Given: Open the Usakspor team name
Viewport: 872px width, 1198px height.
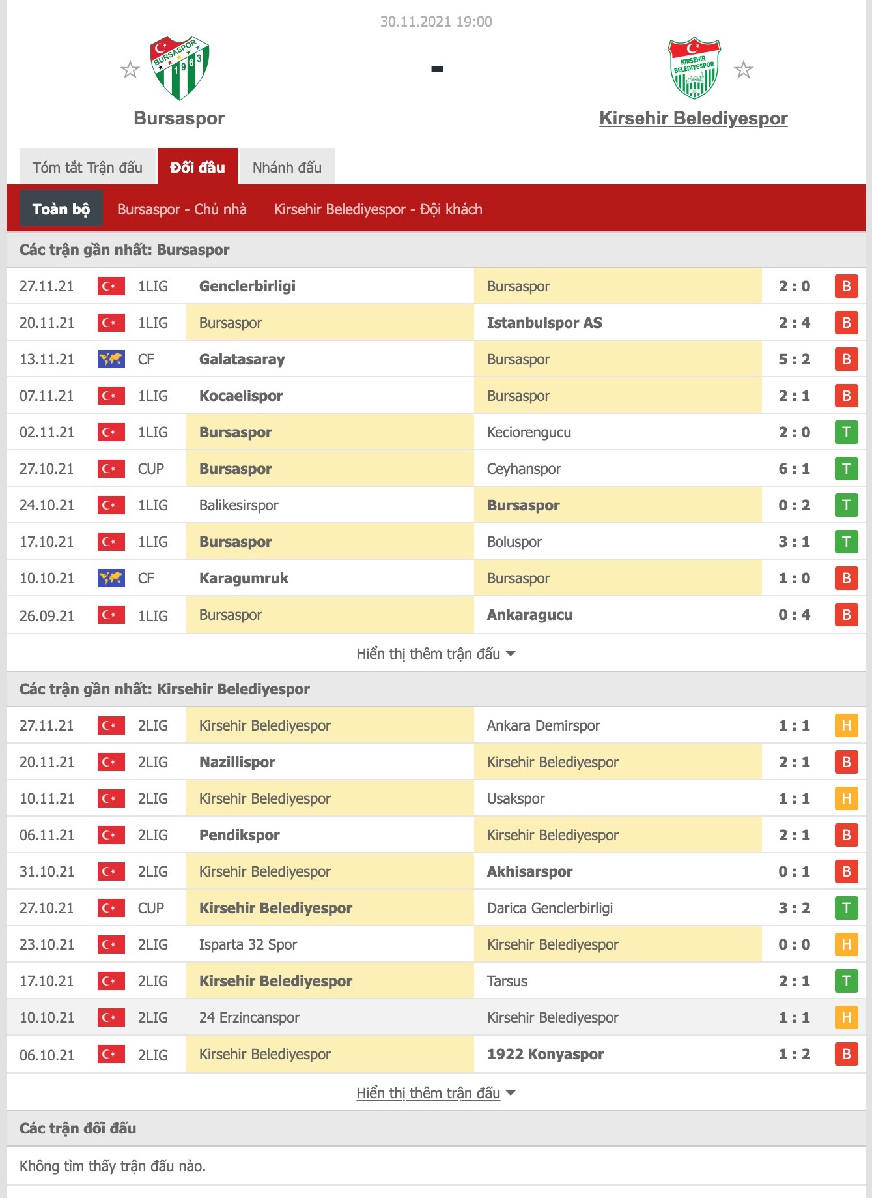Looking at the screenshot, I should click(x=516, y=798).
